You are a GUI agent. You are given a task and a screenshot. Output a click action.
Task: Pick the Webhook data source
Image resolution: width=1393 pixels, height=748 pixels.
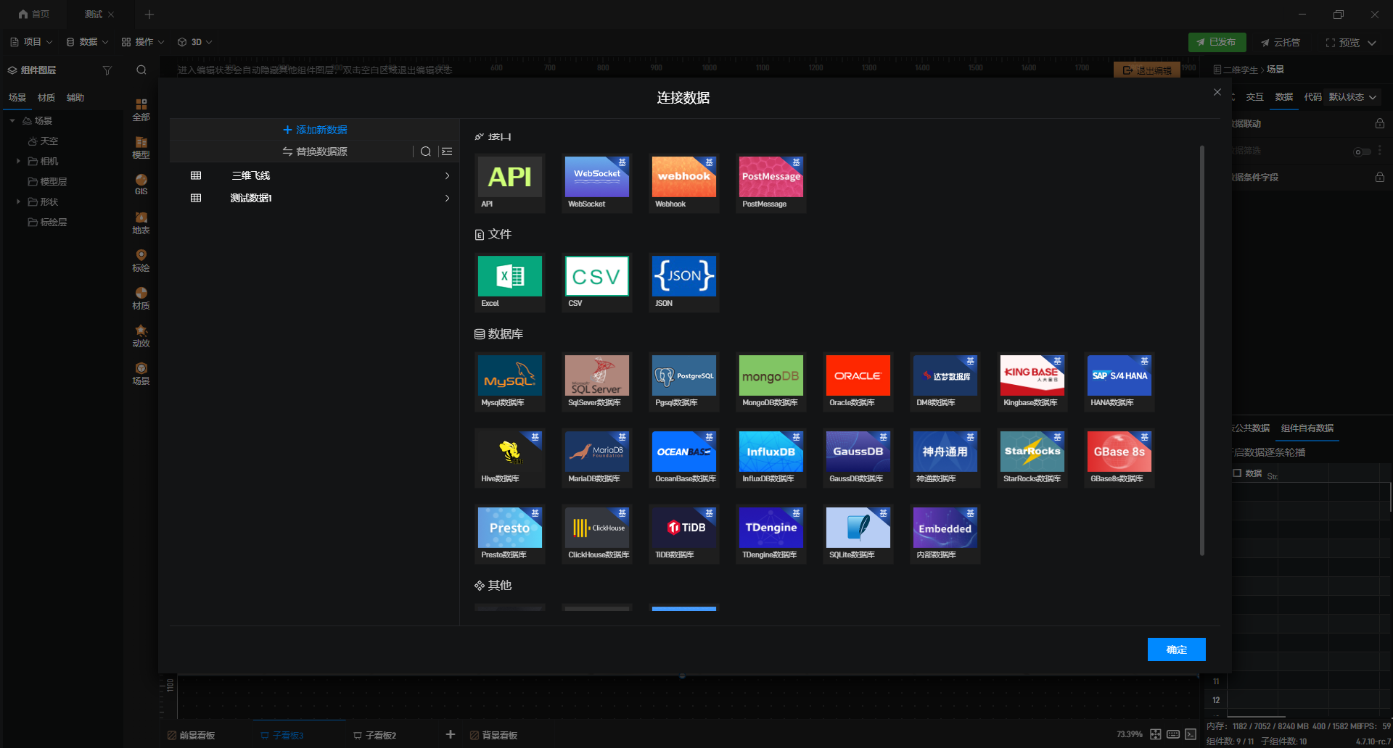pyautogui.click(x=684, y=183)
